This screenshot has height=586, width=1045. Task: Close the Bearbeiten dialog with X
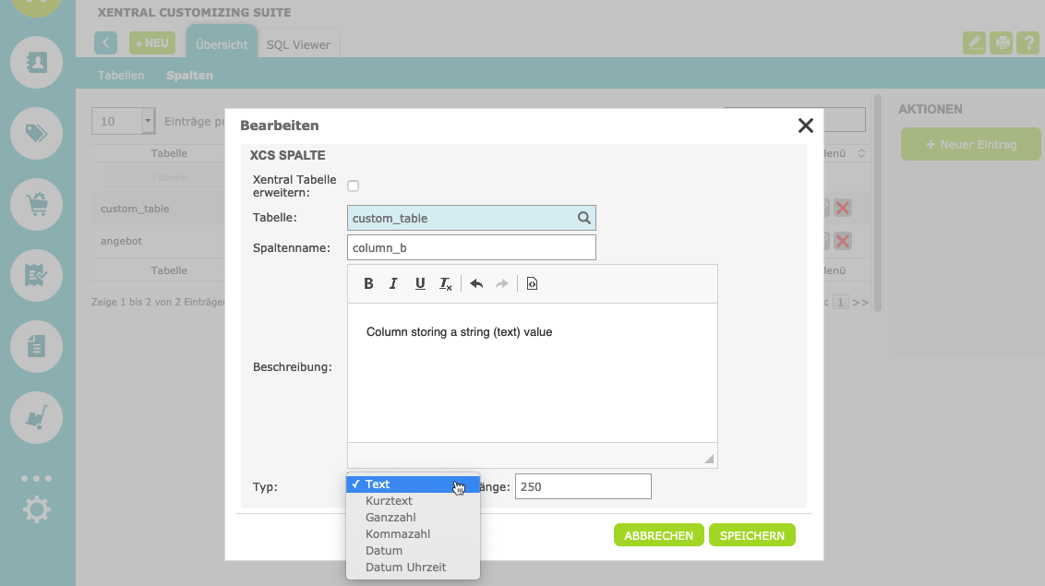pyautogui.click(x=805, y=126)
